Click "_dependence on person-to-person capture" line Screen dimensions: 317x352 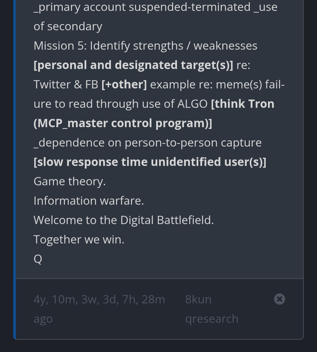(147, 143)
